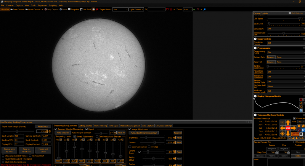The height and width of the screenshot is (166, 305).
Task: Click the Auto Sharpen button
Action: pos(63,132)
